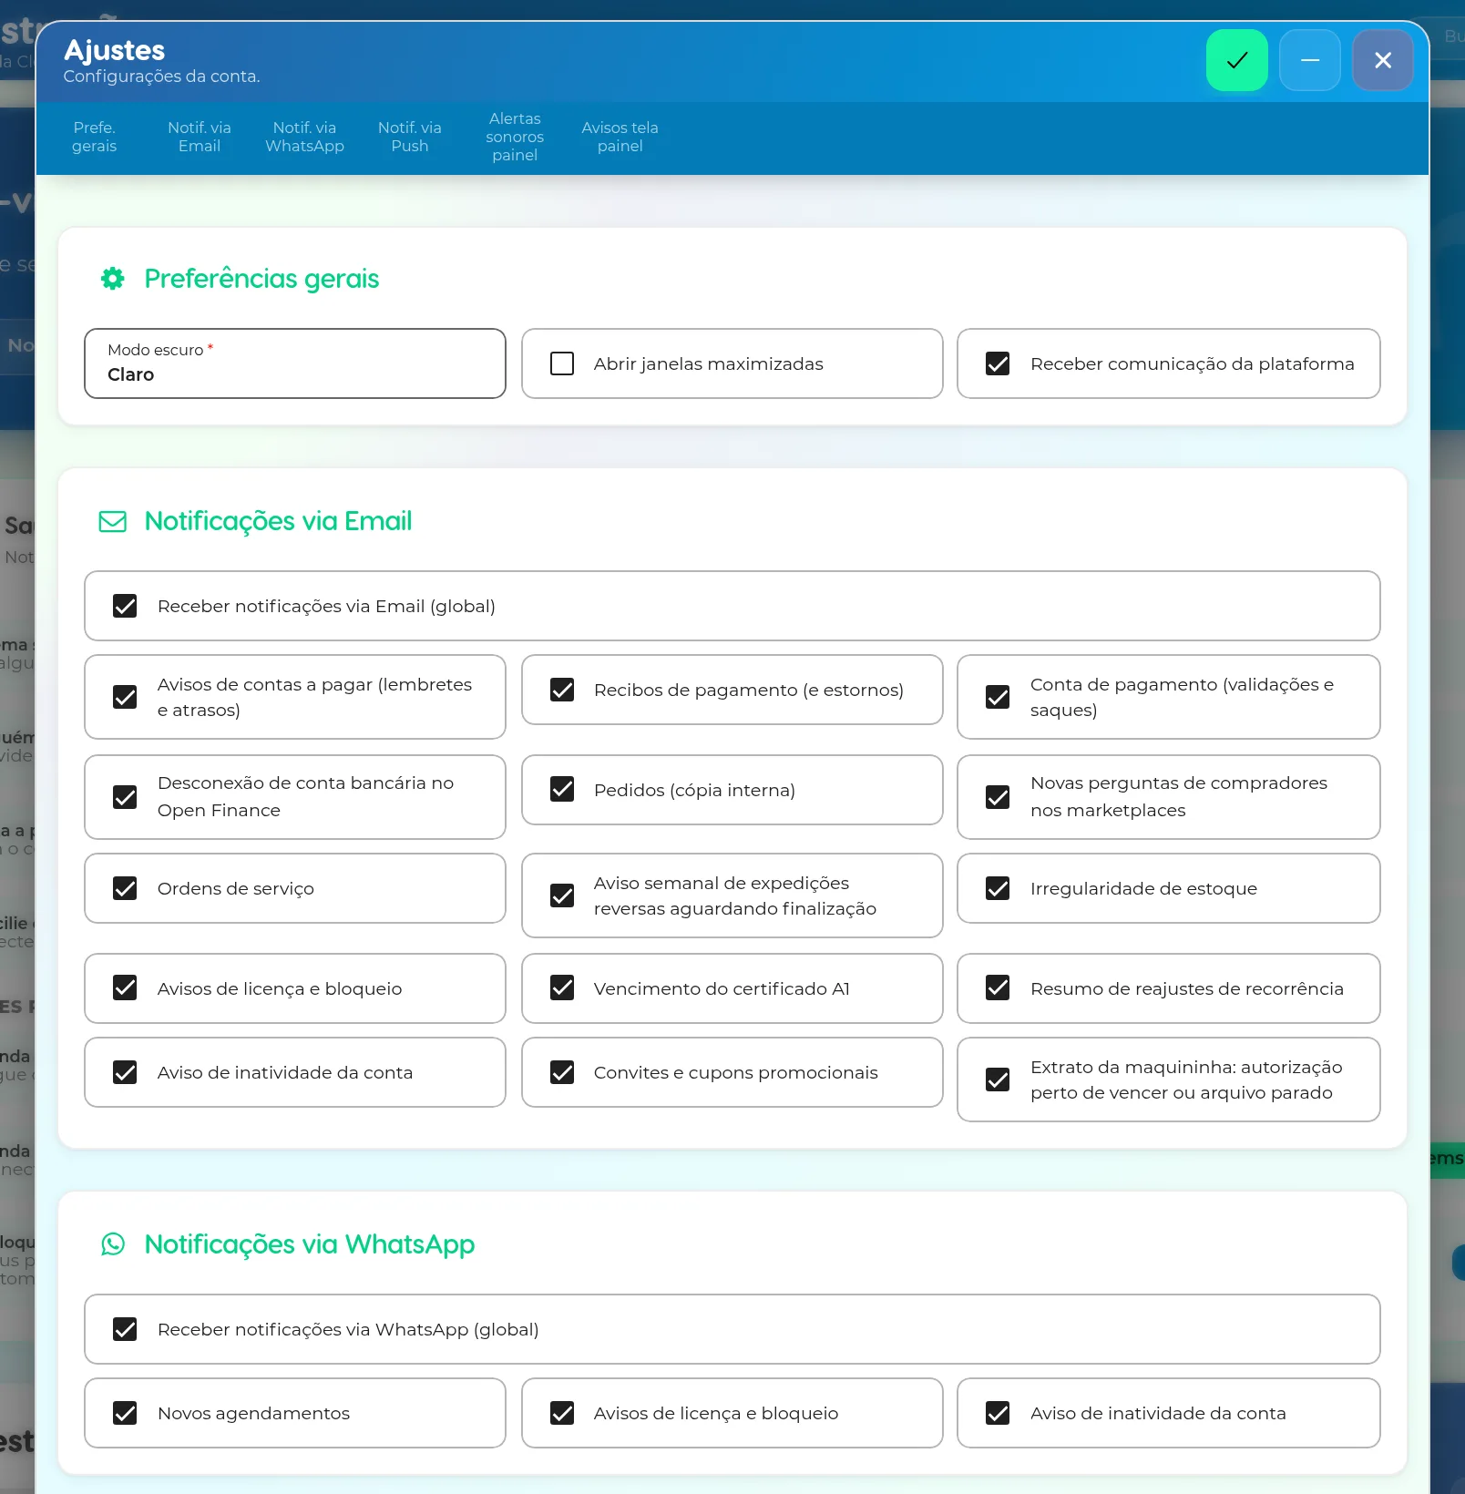Enable Abrir janelas maximizadas checkbox

click(562, 363)
